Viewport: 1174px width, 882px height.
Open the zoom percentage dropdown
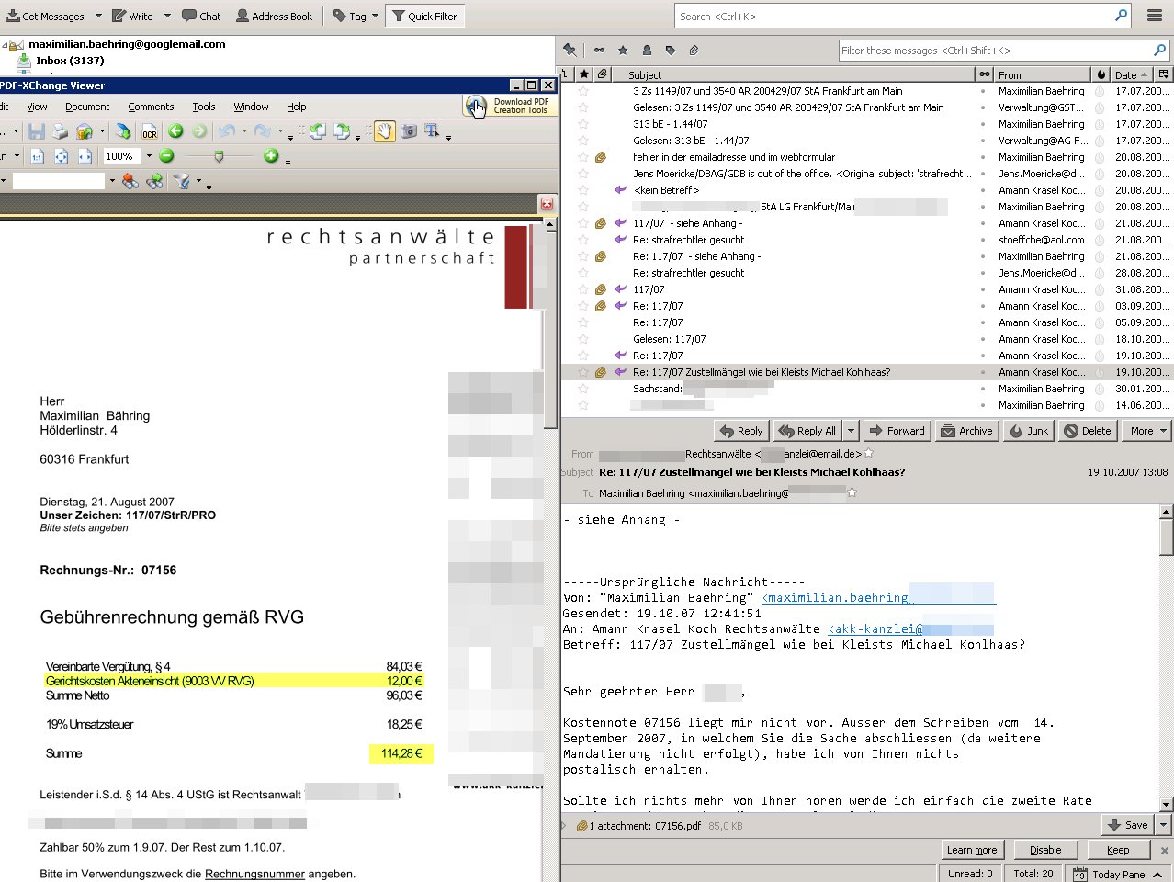149,156
